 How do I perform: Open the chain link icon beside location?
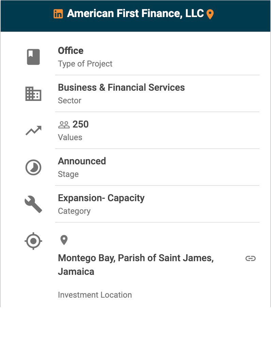[250, 258]
